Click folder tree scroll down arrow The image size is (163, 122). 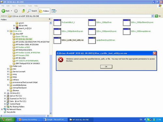click(51, 113)
